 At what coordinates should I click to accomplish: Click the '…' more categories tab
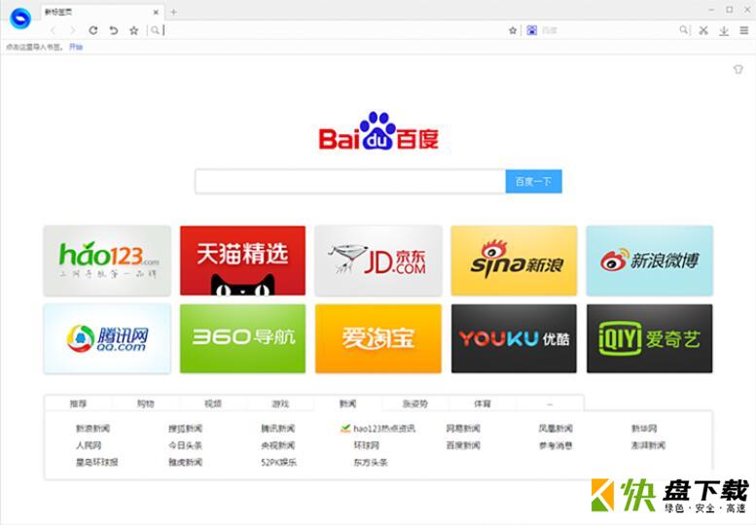[x=550, y=403]
